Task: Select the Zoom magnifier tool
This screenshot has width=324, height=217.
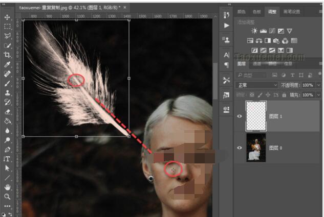Action: pyautogui.click(x=7, y=196)
